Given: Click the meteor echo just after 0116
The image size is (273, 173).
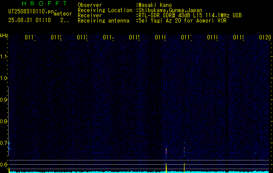Looking at the screenshot, I should 166,151.
